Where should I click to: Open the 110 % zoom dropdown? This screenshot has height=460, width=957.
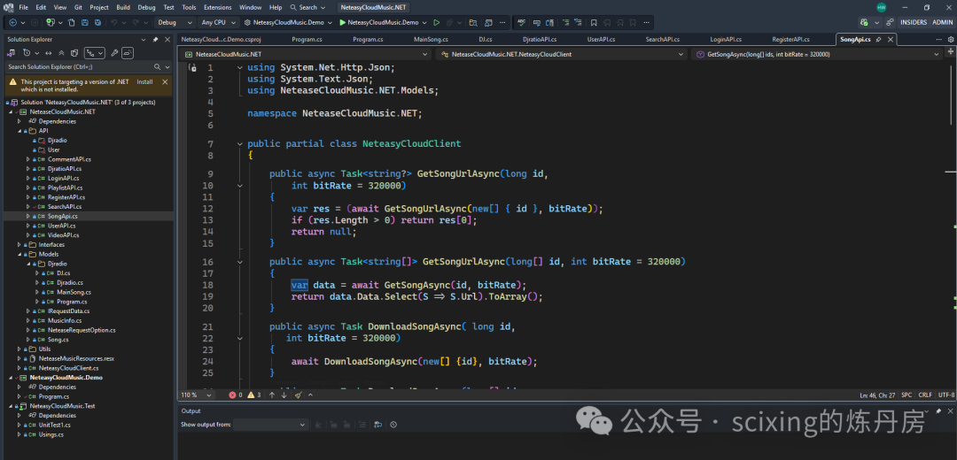click(x=196, y=395)
